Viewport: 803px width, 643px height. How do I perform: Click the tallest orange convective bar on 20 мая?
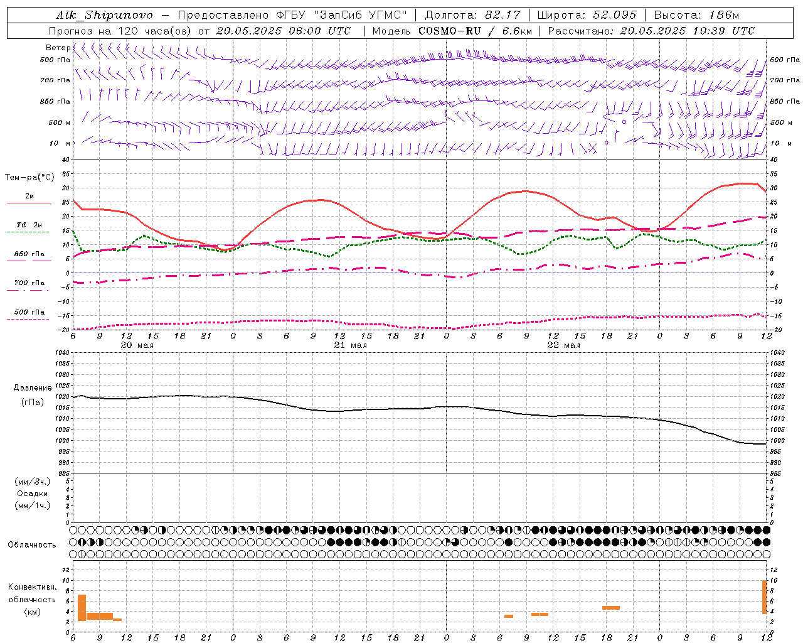coord(82,608)
